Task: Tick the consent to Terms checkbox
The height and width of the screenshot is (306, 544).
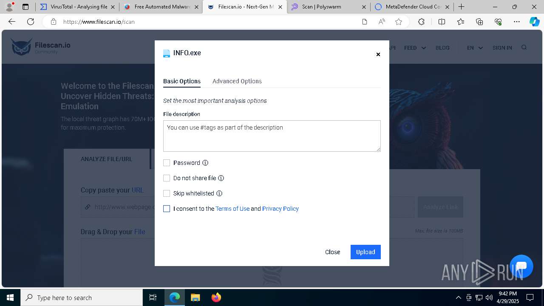Action: pyautogui.click(x=167, y=209)
